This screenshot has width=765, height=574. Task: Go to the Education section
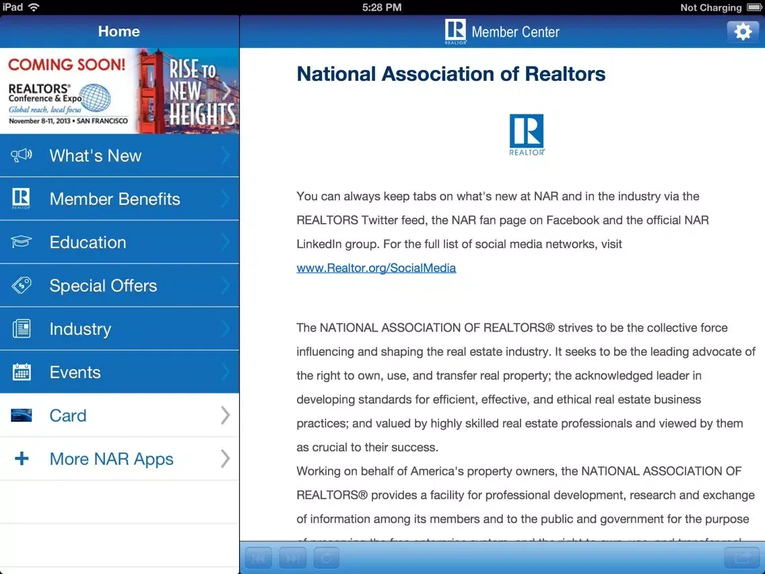[120, 242]
